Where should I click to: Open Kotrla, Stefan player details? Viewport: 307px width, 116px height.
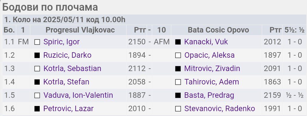point(66,82)
